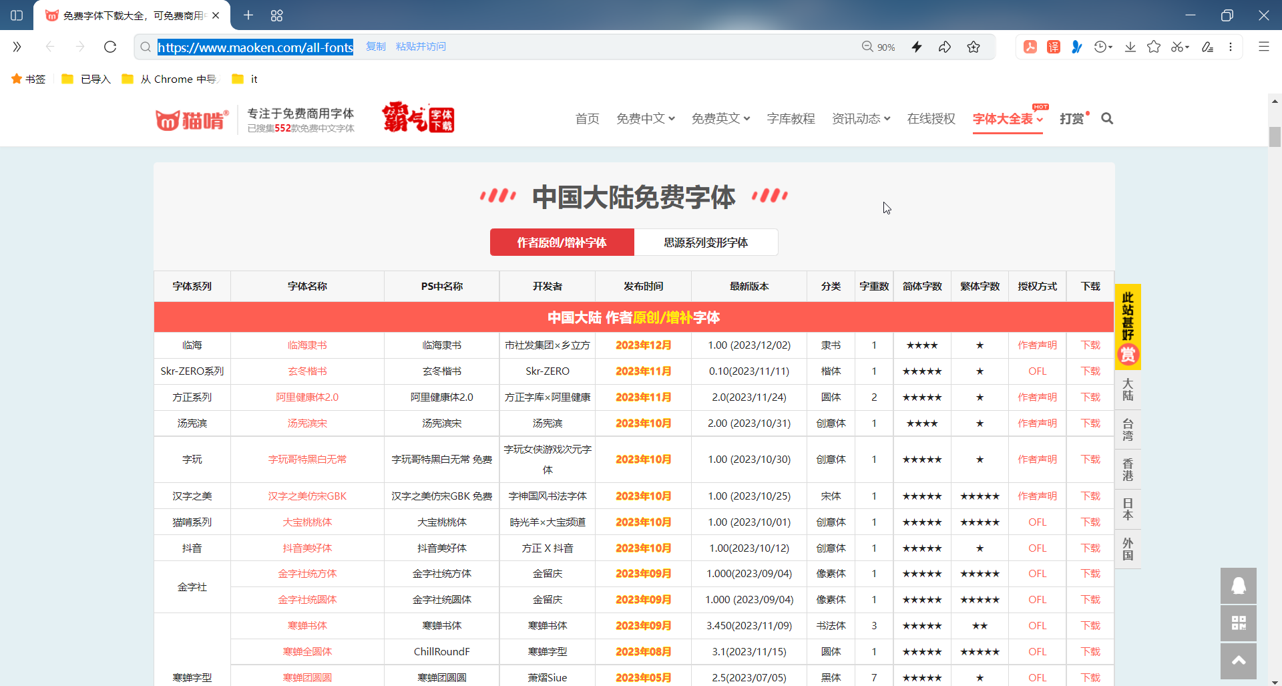Click the vertical page scrollbar thumb
Screen dimensions: 1282x686
(1275, 136)
